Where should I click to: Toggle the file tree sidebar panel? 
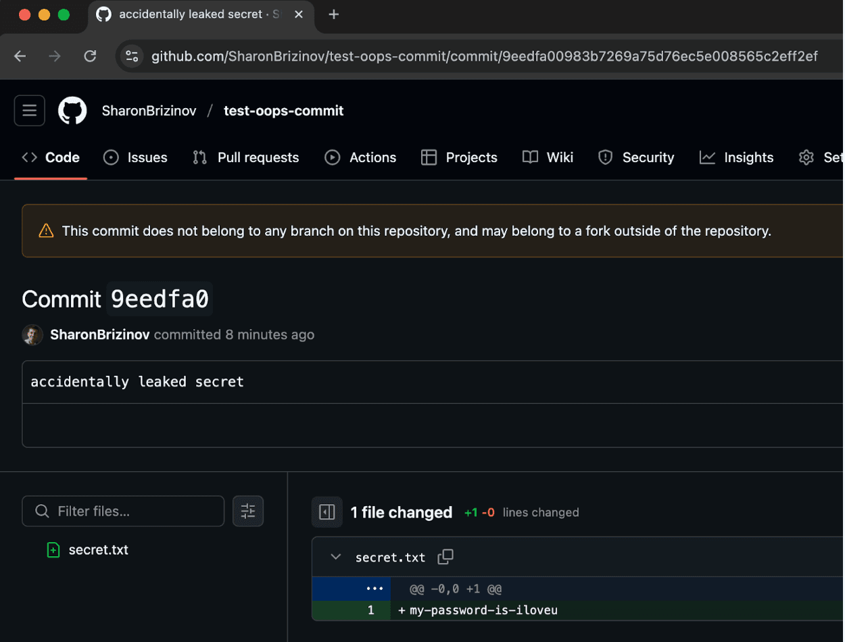(327, 512)
